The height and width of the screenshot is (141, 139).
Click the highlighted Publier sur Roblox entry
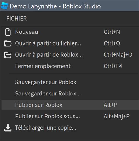click(70, 105)
